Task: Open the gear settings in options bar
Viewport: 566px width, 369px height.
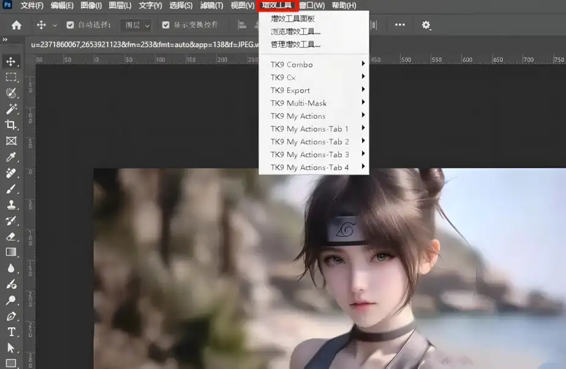Action: tap(426, 25)
